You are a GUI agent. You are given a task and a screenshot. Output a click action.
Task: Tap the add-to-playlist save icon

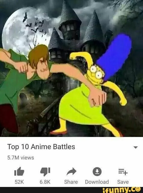coord(123,172)
